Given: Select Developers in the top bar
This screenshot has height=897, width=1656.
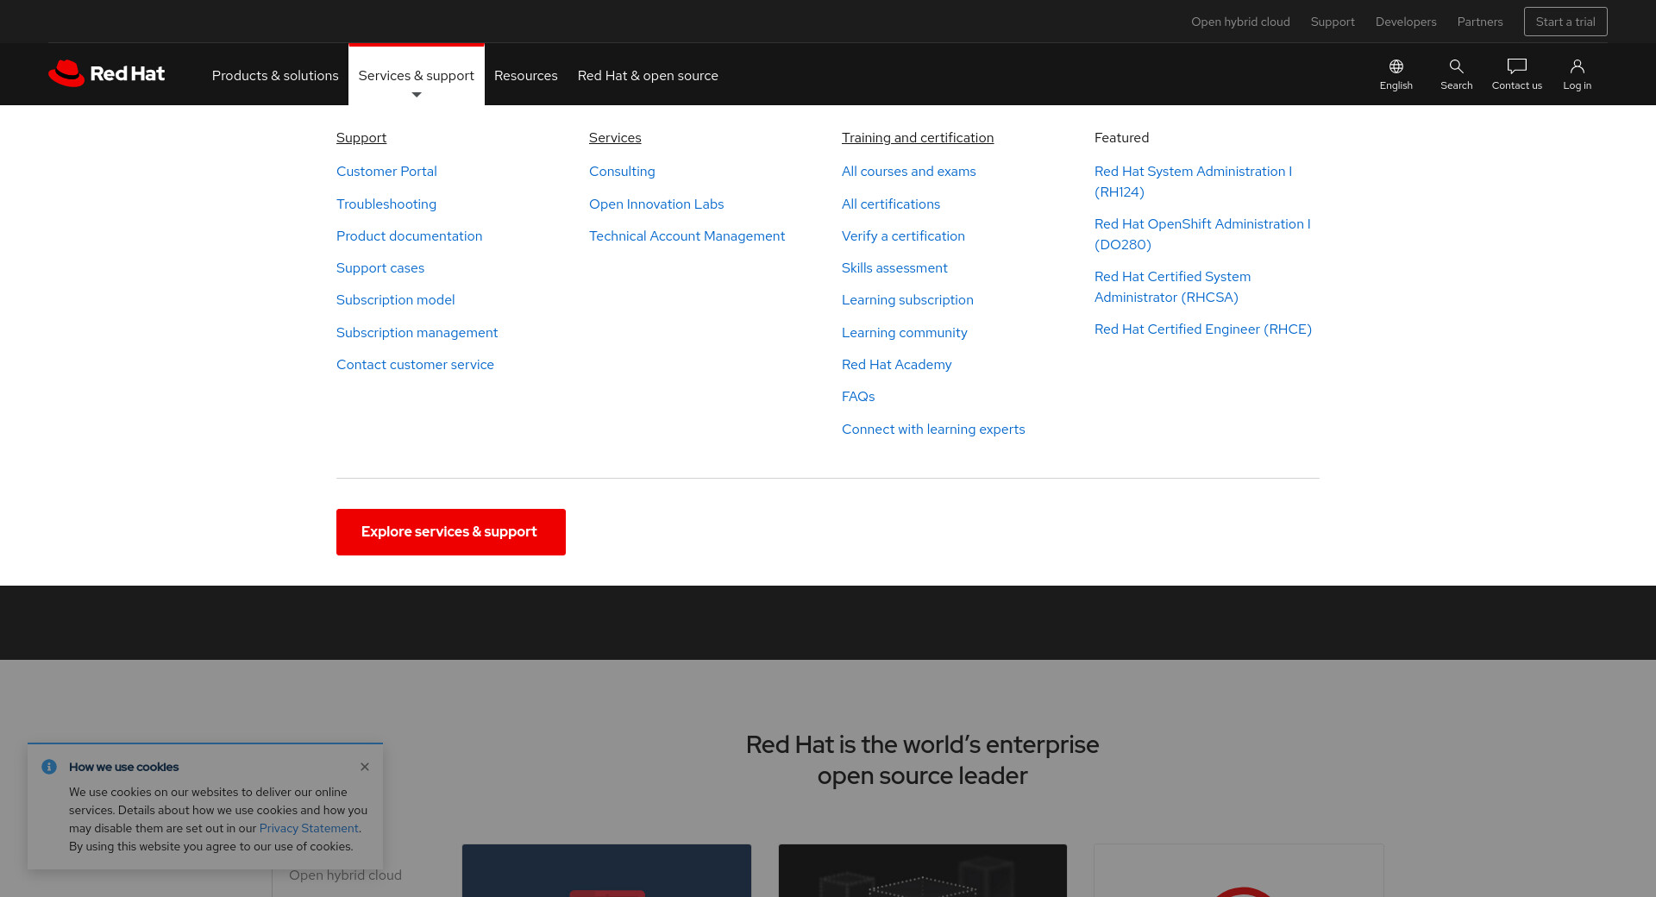Looking at the screenshot, I should 1406,22.
